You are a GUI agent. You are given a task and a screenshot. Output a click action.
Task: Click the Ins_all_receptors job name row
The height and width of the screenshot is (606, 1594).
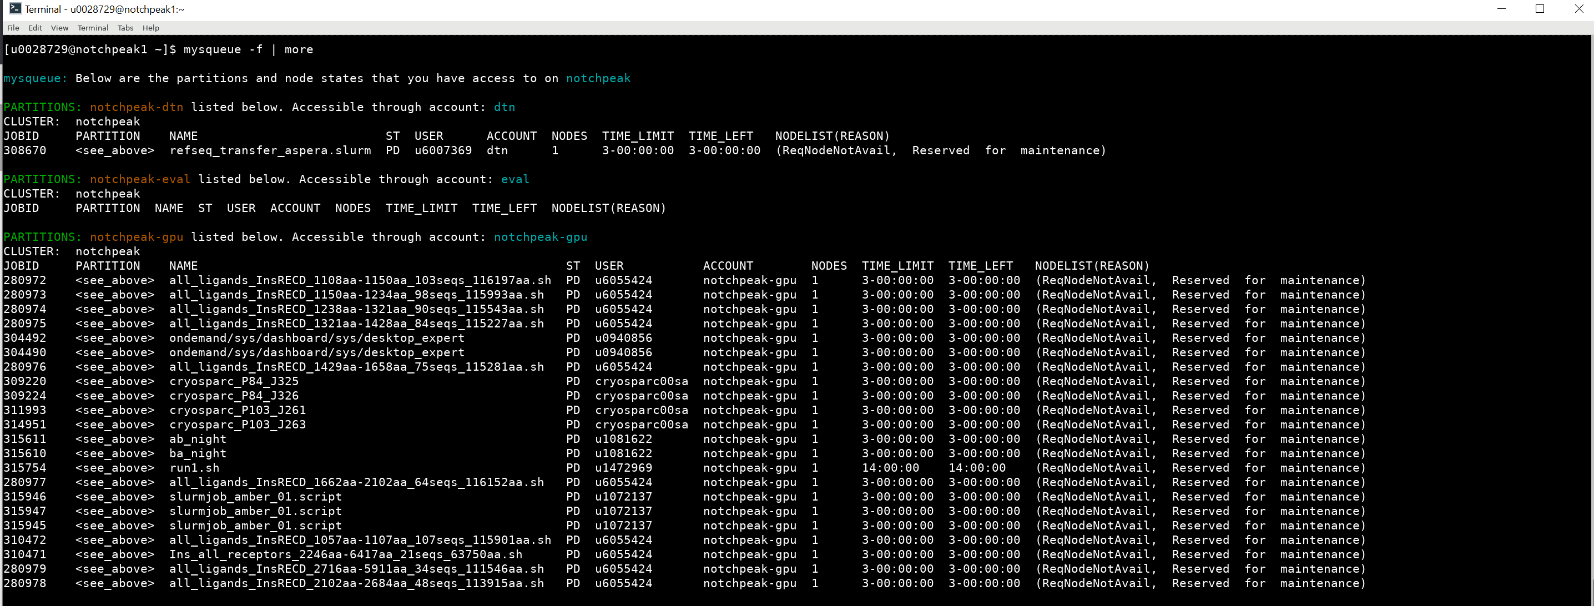[345, 554]
